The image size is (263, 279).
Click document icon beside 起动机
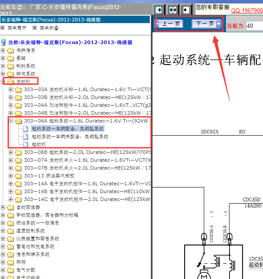click(x=26, y=144)
